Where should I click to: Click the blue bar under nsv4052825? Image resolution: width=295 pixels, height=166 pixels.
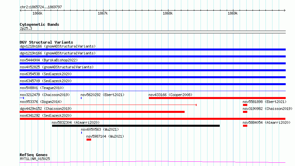pyautogui.click(x=152, y=70)
